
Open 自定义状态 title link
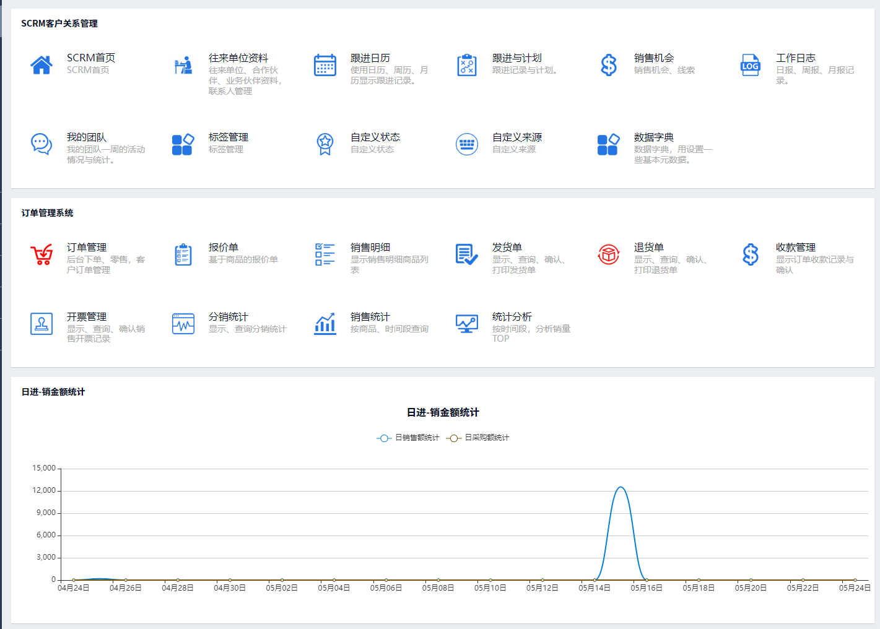point(375,137)
